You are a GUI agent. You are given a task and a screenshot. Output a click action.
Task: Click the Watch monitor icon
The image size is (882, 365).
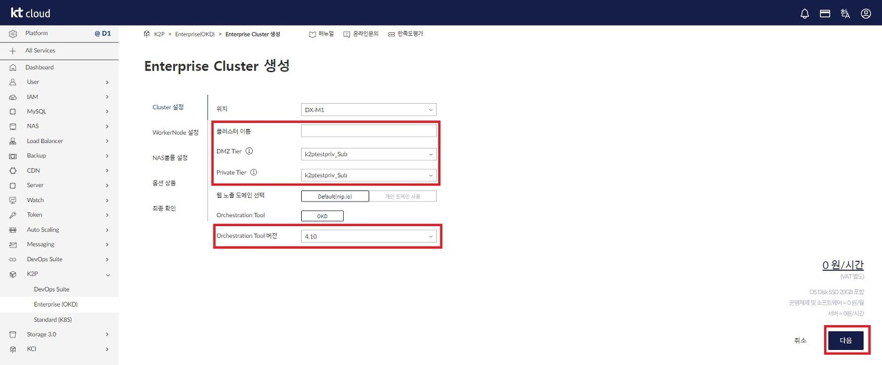[x=12, y=200]
